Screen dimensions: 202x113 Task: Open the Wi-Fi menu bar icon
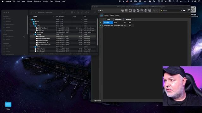[x=189, y=1]
